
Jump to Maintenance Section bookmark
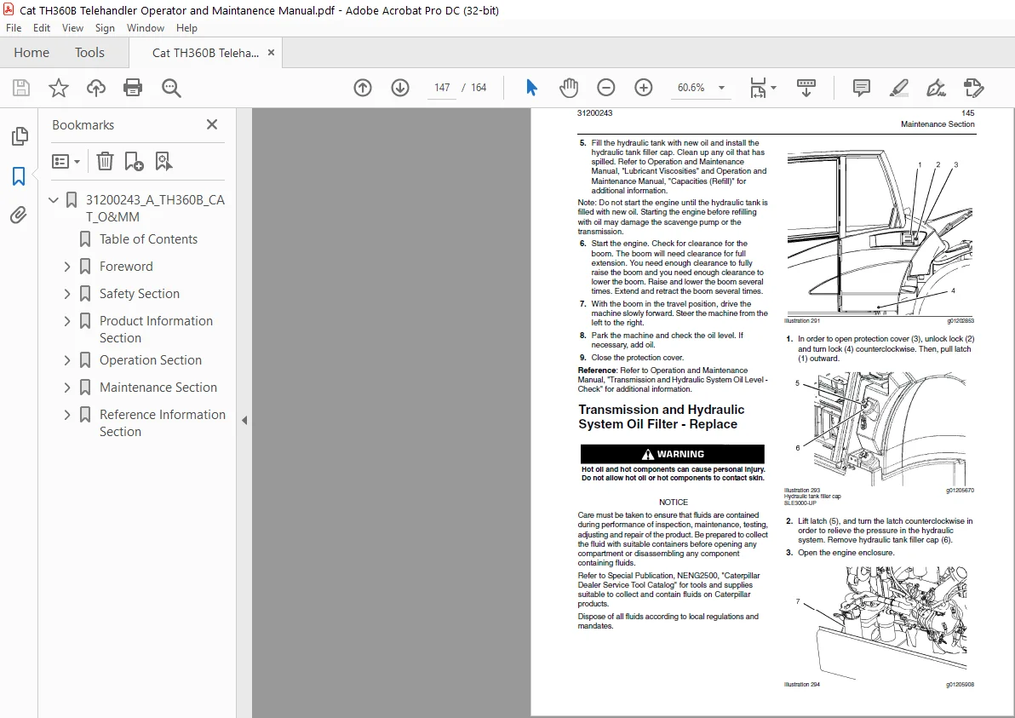(x=158, y=388)
